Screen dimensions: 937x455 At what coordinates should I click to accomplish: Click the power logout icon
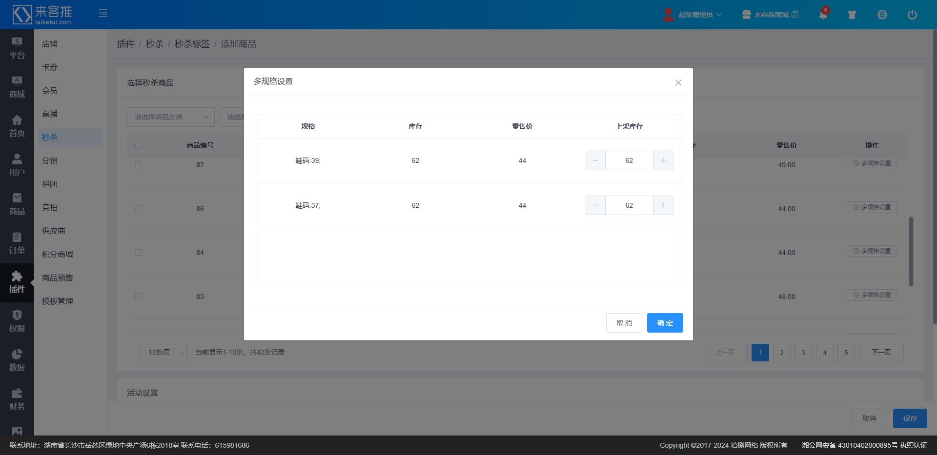tap(912, 15)
